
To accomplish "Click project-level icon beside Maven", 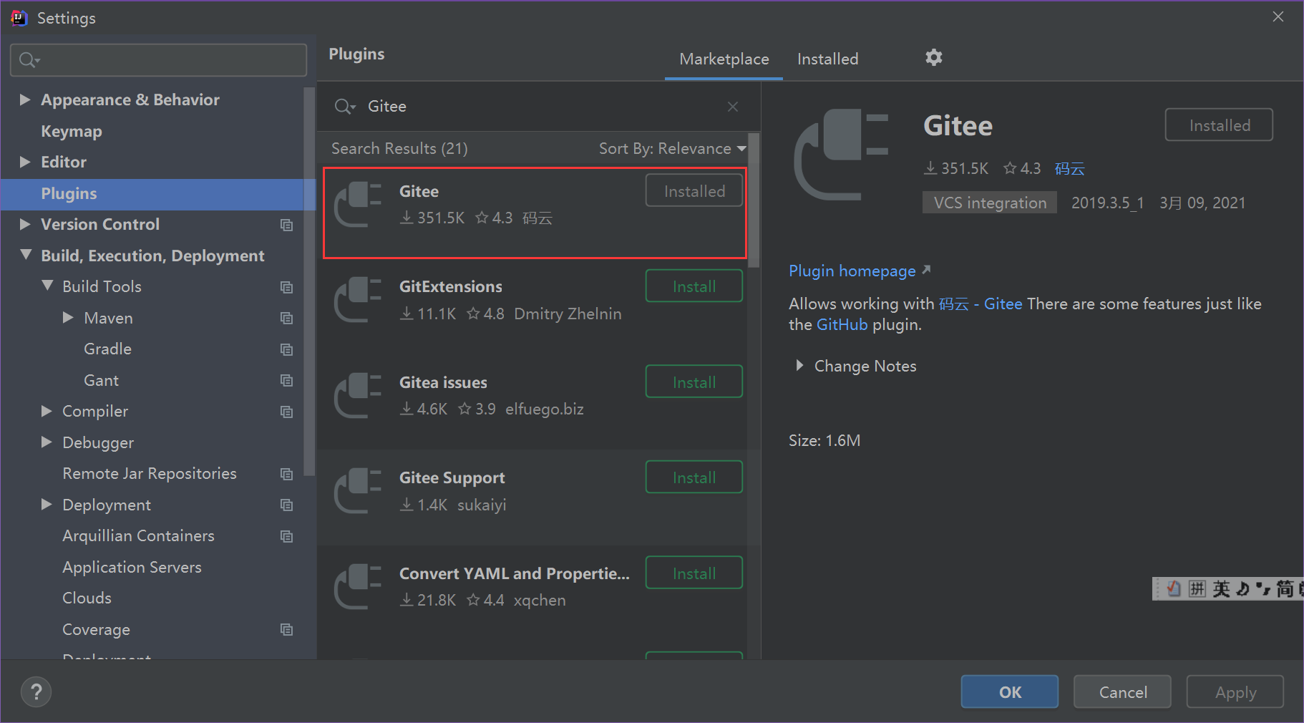I will [287, 318].
